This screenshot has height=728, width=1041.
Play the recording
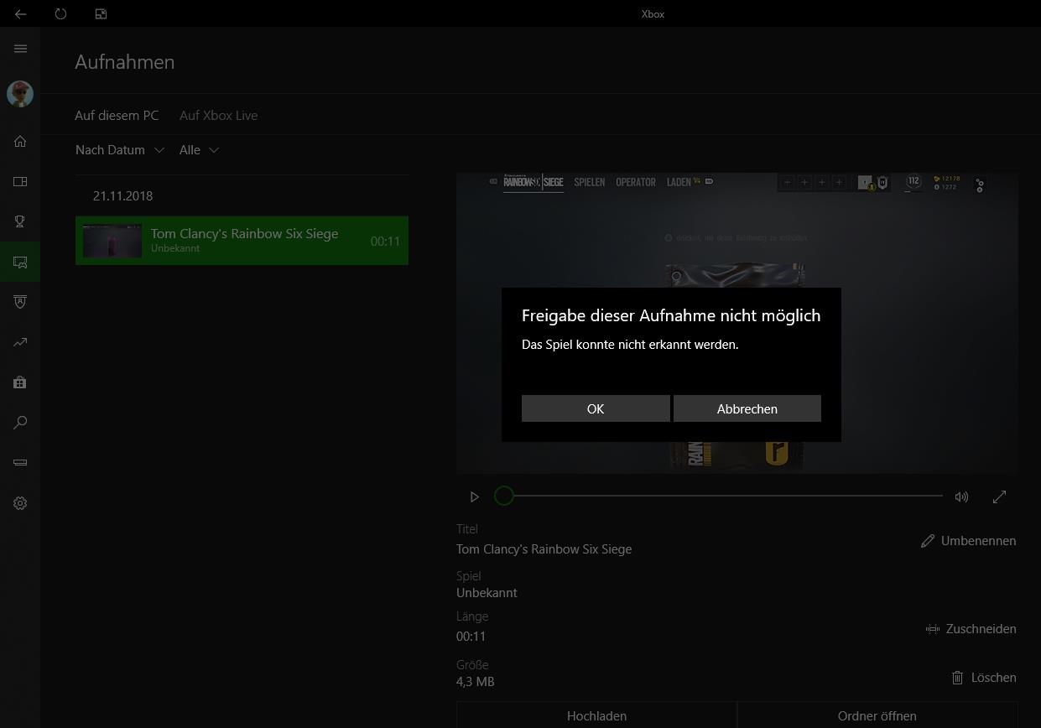pos(475,497)
